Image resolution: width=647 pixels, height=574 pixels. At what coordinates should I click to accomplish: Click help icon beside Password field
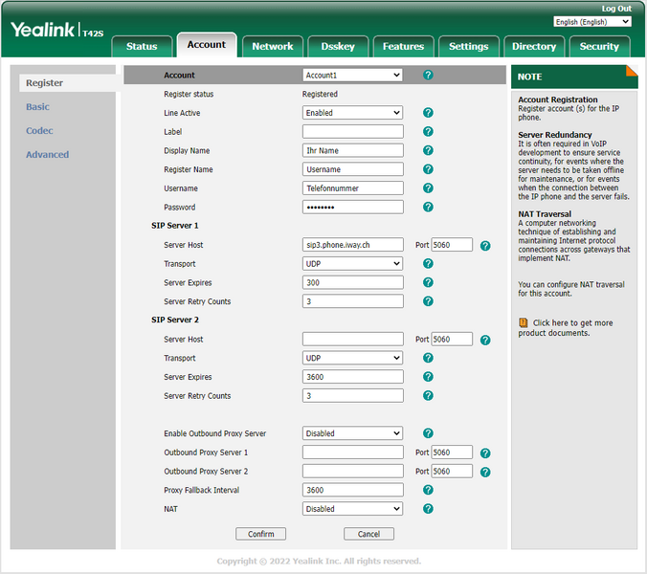[428, 207]
